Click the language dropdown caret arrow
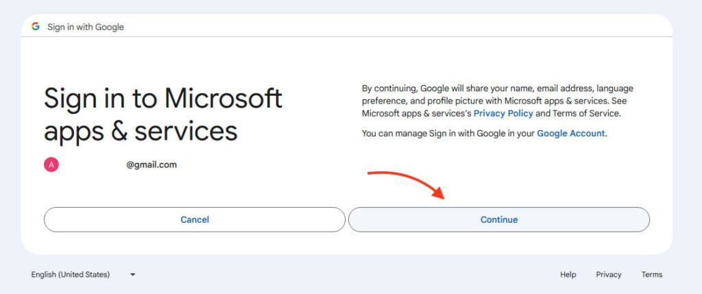 pos(133,274)
